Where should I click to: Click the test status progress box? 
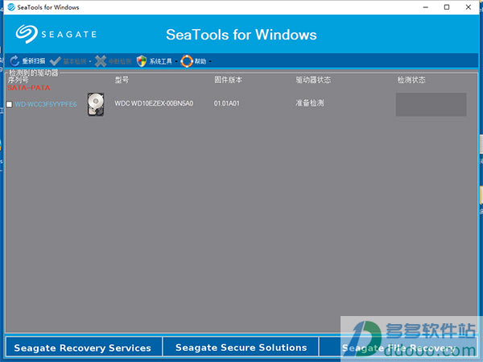pyautogui.click(x=431, y=105)
